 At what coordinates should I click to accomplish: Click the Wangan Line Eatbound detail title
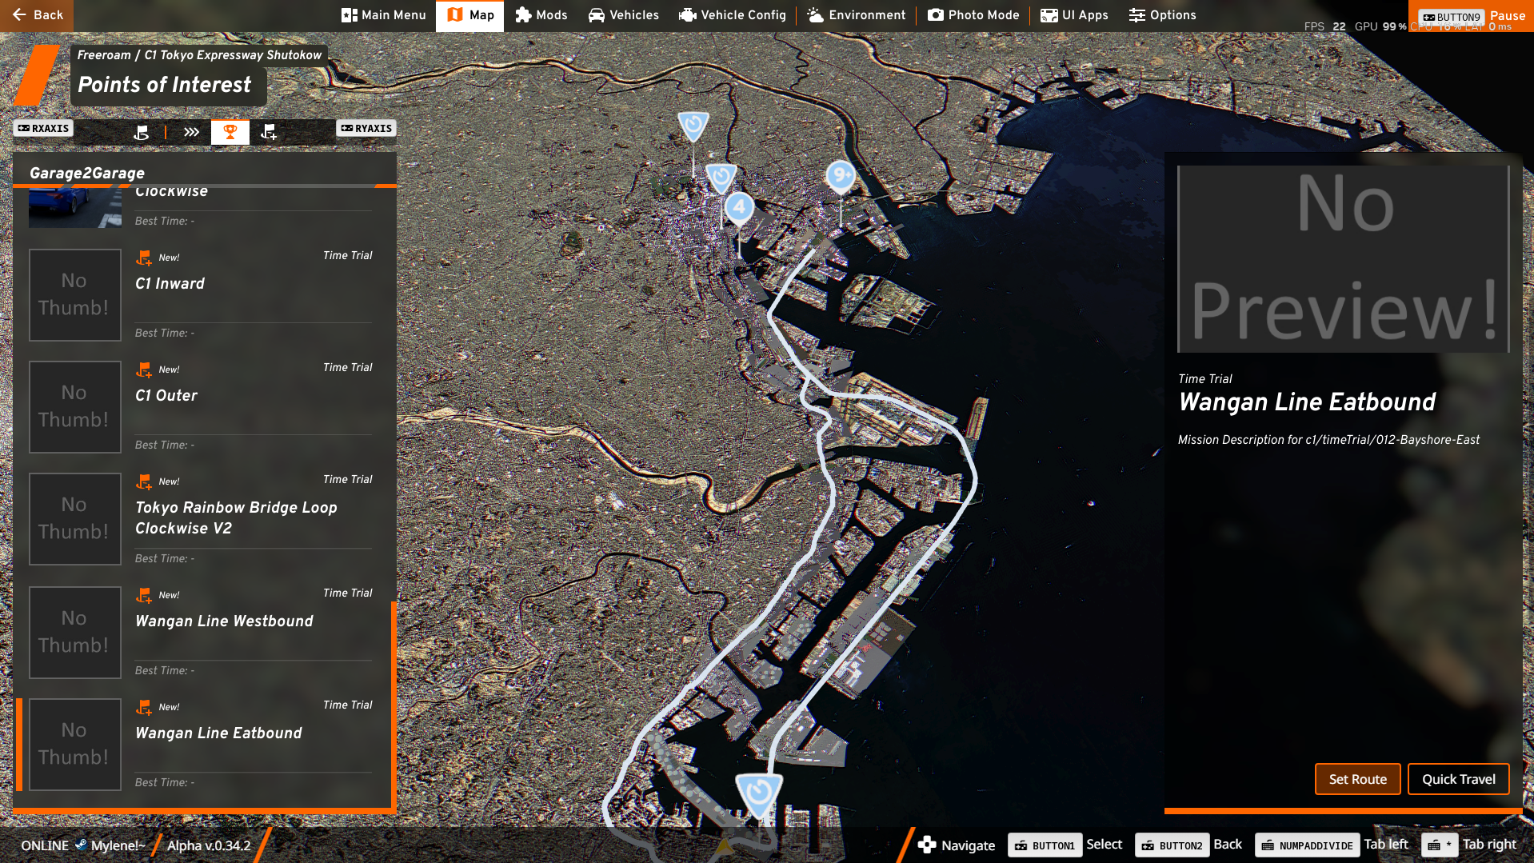click(x=1307, y=402)
